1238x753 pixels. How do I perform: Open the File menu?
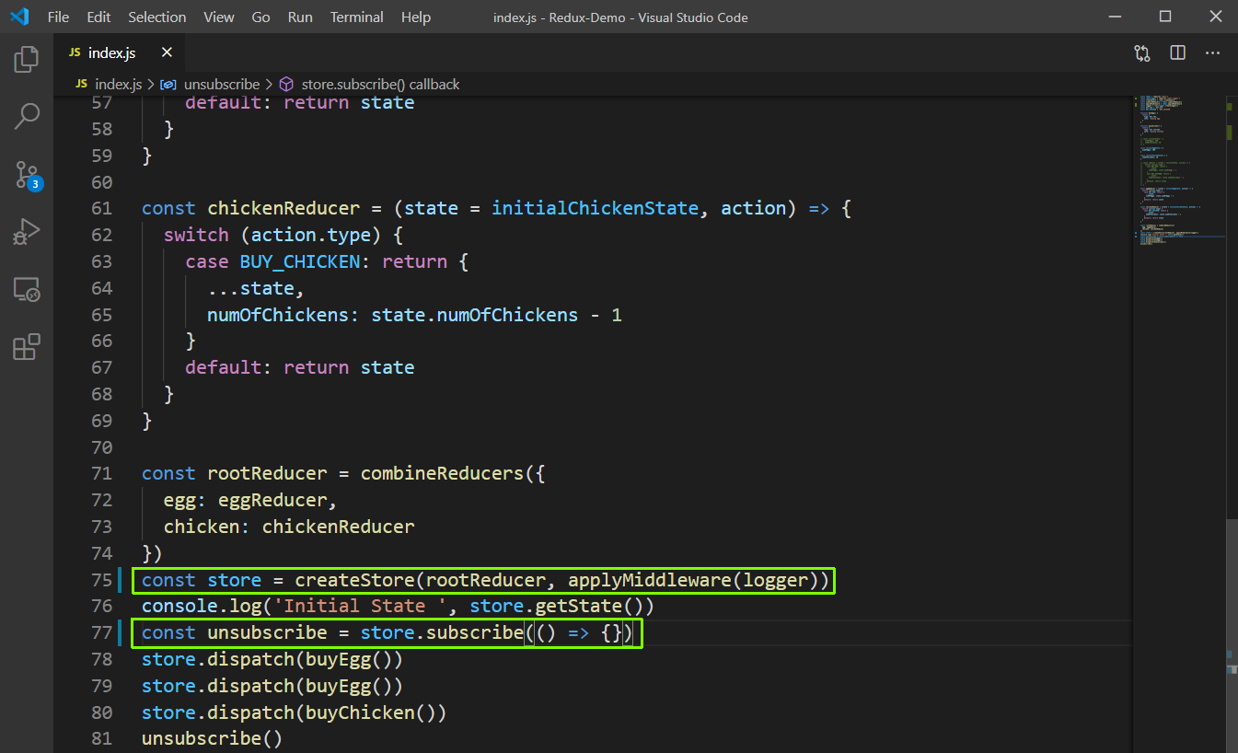[x=58, y=17]
